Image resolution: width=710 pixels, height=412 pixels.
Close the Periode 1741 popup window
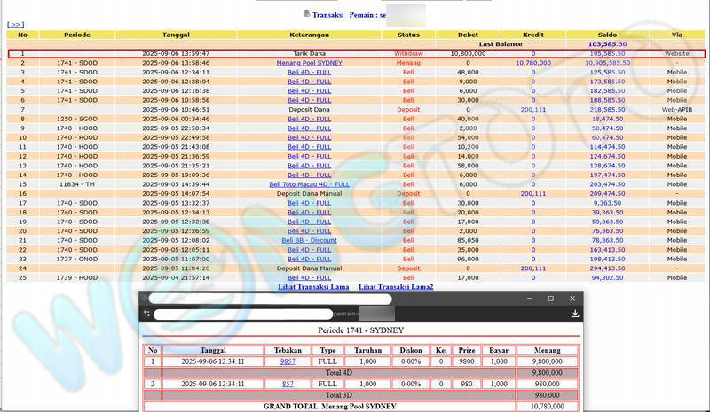click(572, 299)
